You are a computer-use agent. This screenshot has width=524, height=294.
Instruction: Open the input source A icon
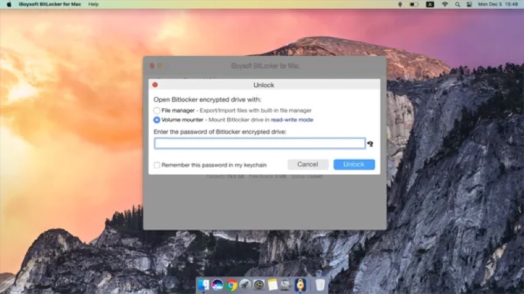coord(430,5)
